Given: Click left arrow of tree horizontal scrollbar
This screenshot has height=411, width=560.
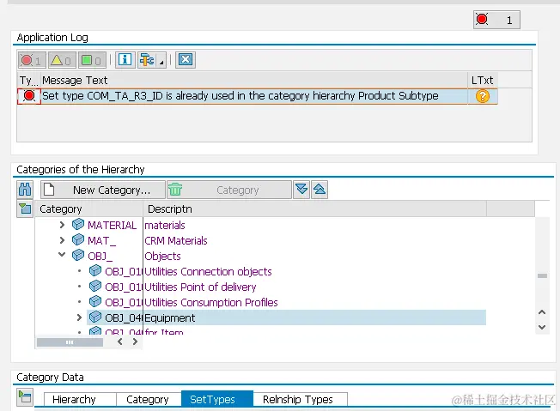Looking at the screenshot, I should (120, 341).
